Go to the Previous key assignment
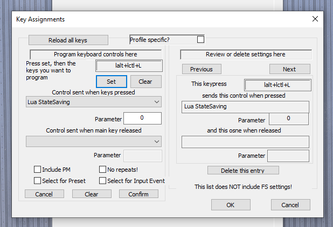 coord(202,69)
